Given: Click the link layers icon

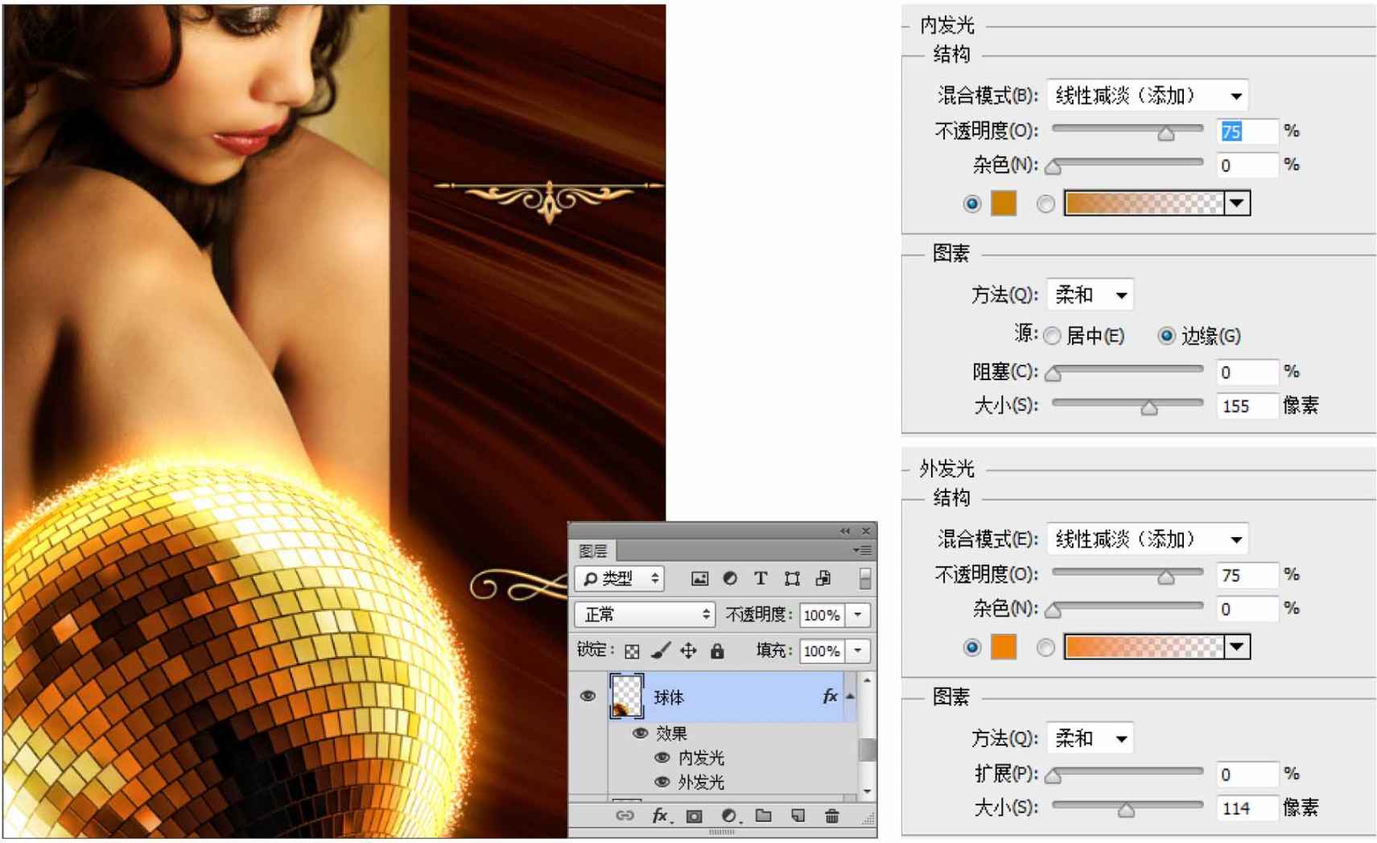Looking at the screenshot, I should tap(625, 816).
